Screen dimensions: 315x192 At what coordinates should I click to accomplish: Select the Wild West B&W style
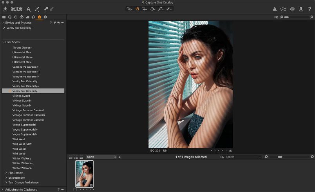click(x=22, y=144)
